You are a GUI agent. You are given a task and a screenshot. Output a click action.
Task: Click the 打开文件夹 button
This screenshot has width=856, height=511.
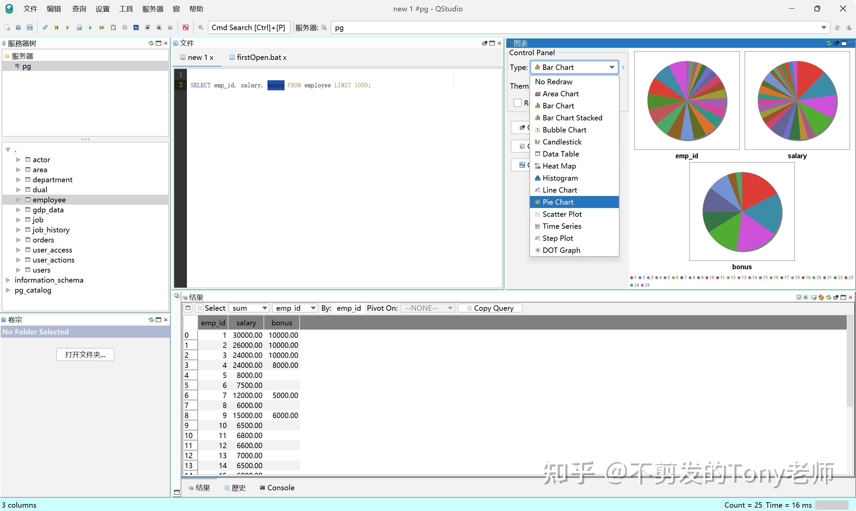(85, 354)
